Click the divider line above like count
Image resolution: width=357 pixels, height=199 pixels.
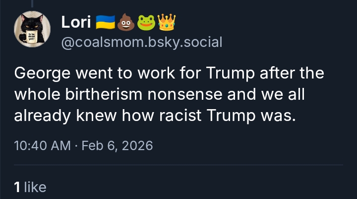[178, 164]
